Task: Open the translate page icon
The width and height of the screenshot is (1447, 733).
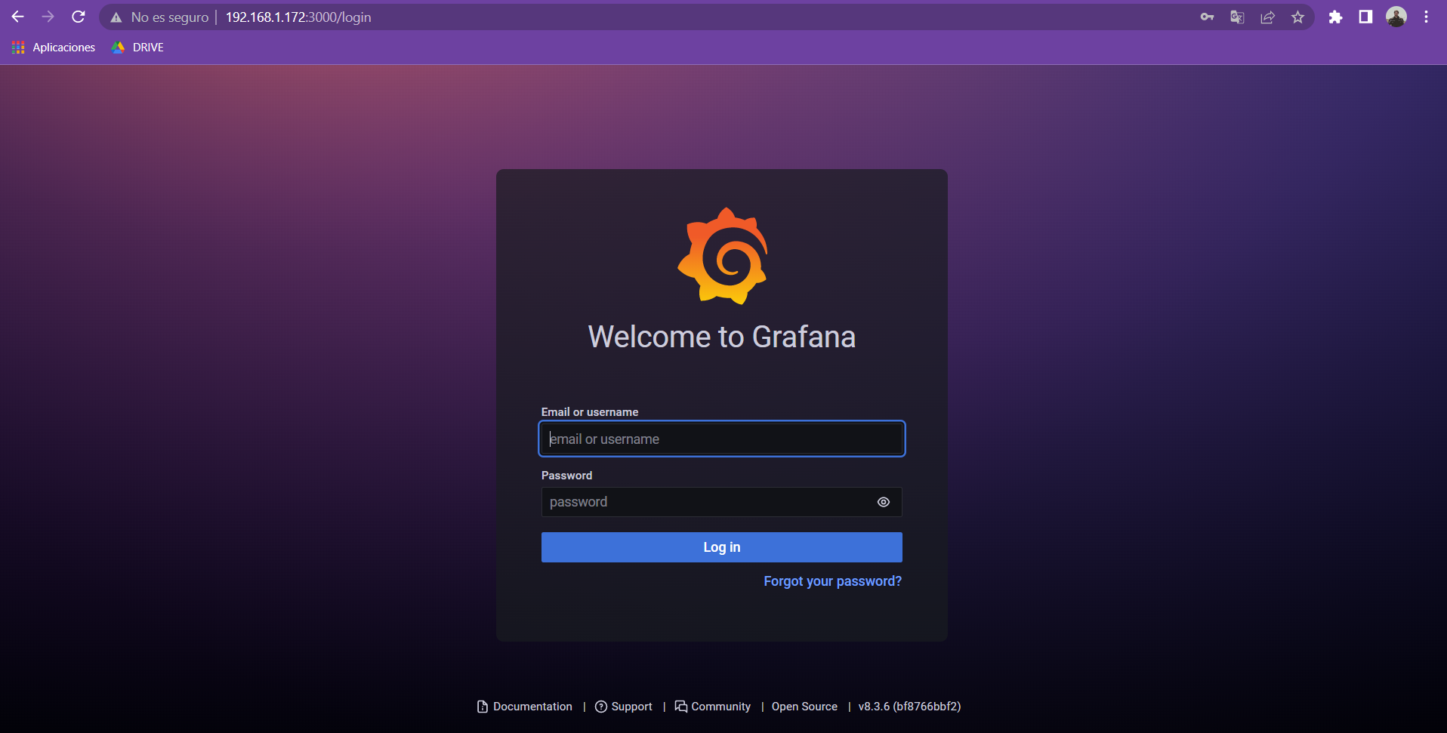Action: pos(1237,17)
